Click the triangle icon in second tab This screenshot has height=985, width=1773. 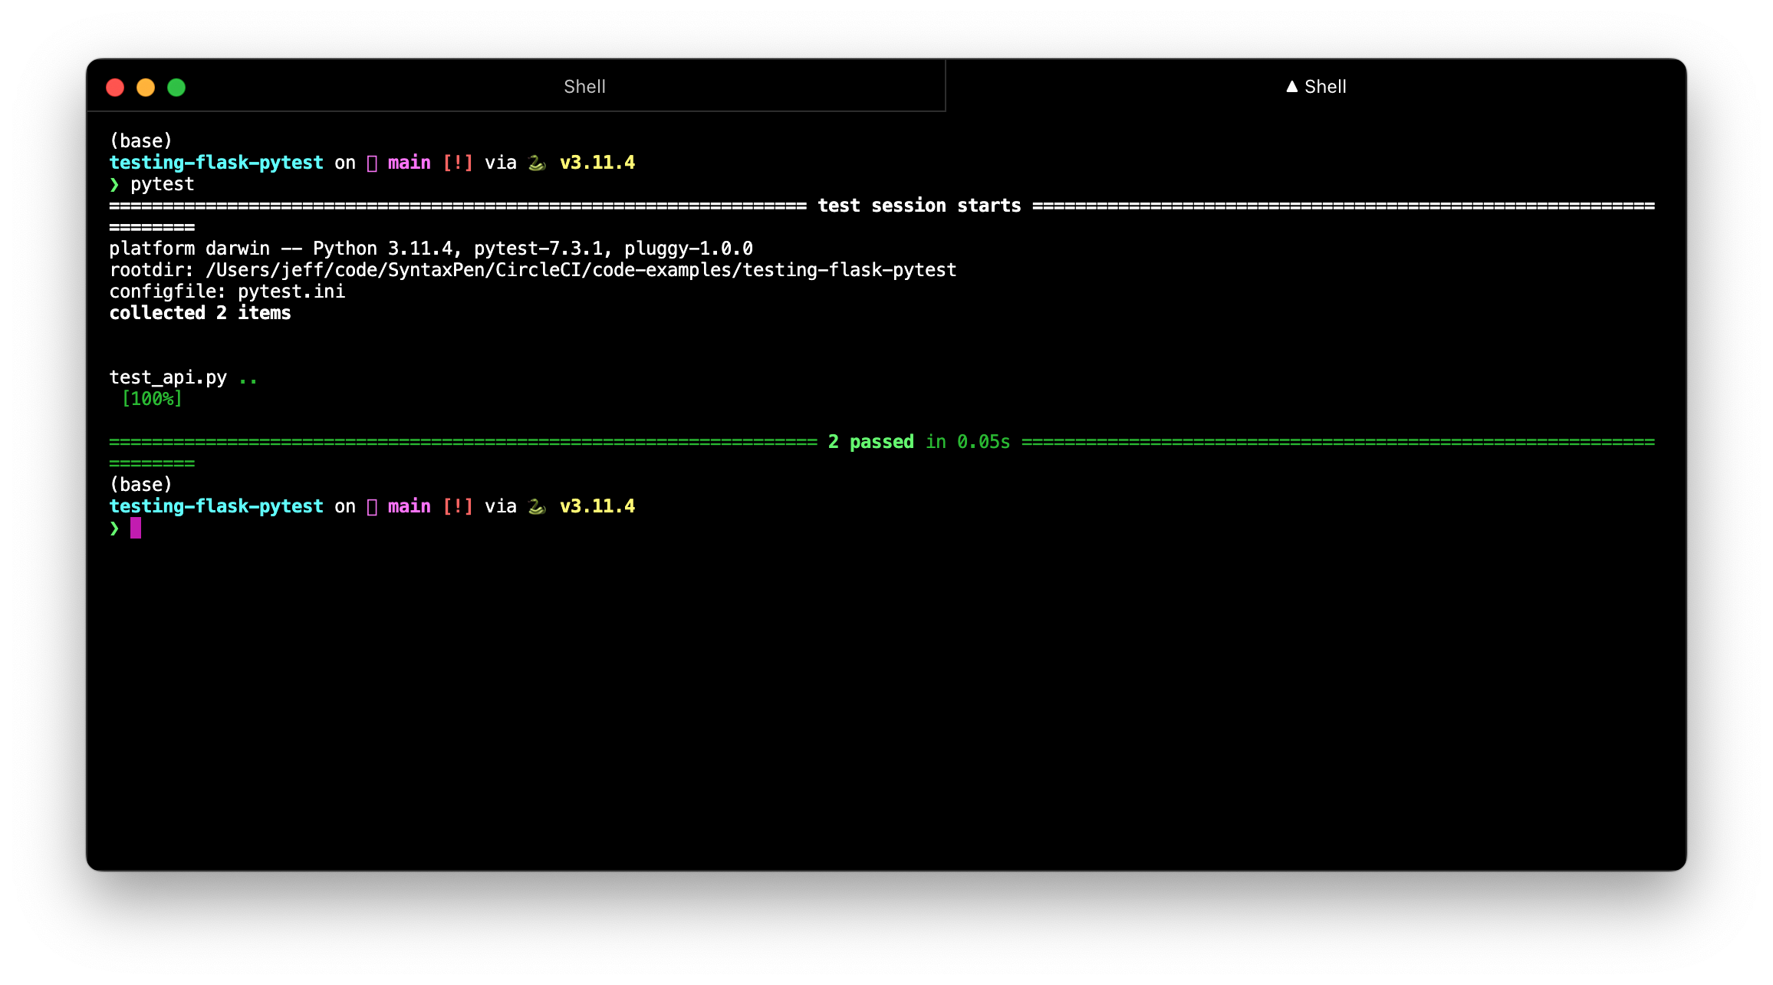tap(1291, 87)
